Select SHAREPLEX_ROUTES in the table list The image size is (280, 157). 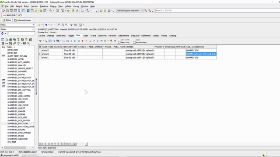16,130
